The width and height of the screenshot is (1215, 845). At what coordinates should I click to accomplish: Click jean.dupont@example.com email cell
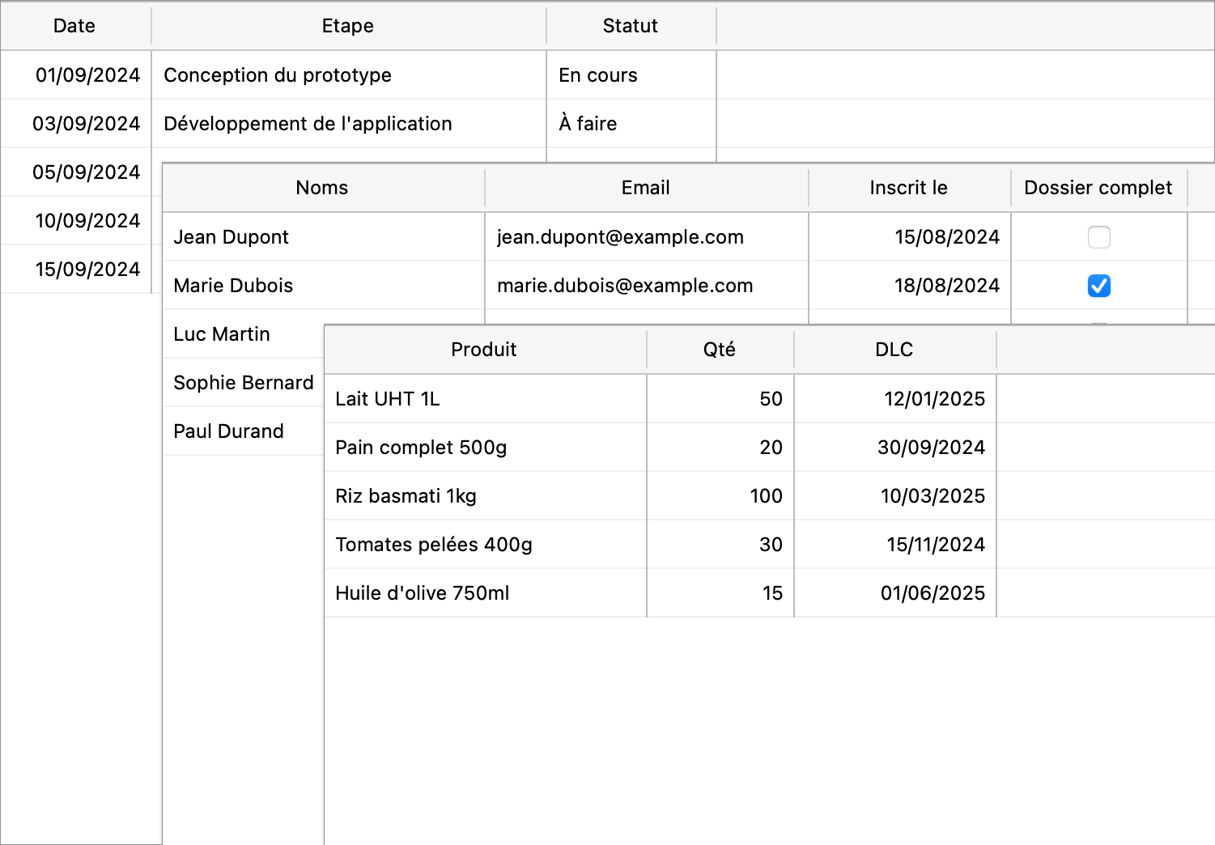tap(620, 237)
